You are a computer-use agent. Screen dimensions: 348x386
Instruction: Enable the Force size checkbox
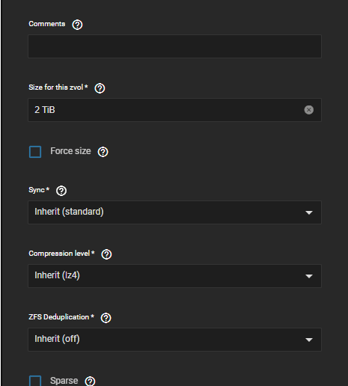click(35, 152)
